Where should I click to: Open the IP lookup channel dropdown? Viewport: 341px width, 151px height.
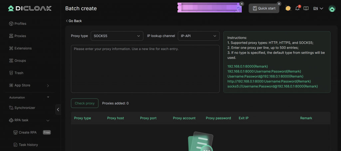point(198,36)
